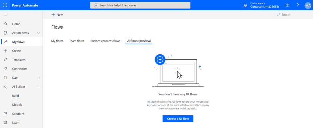Click the Home house icon
Image resolution: width=313 pixels, height=128 pixels.
pyautogui.click(x=5, y=24)
